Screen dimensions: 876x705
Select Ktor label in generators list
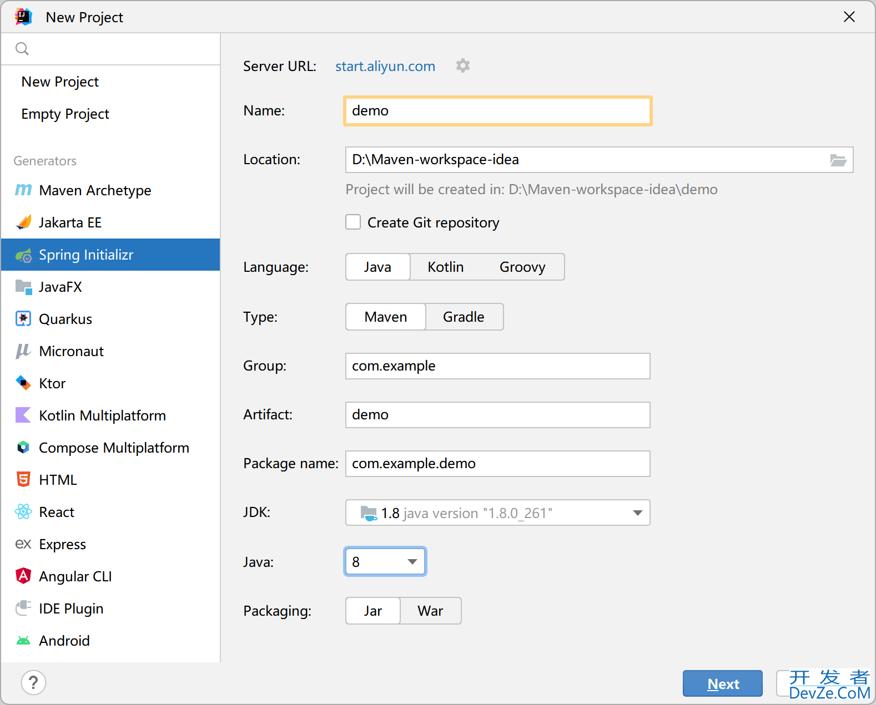point(52,383)
